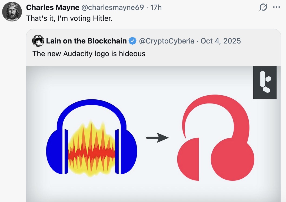286x202 pixels.
Task: Click the dark watermark logo on image
Action: click(265, 83)
